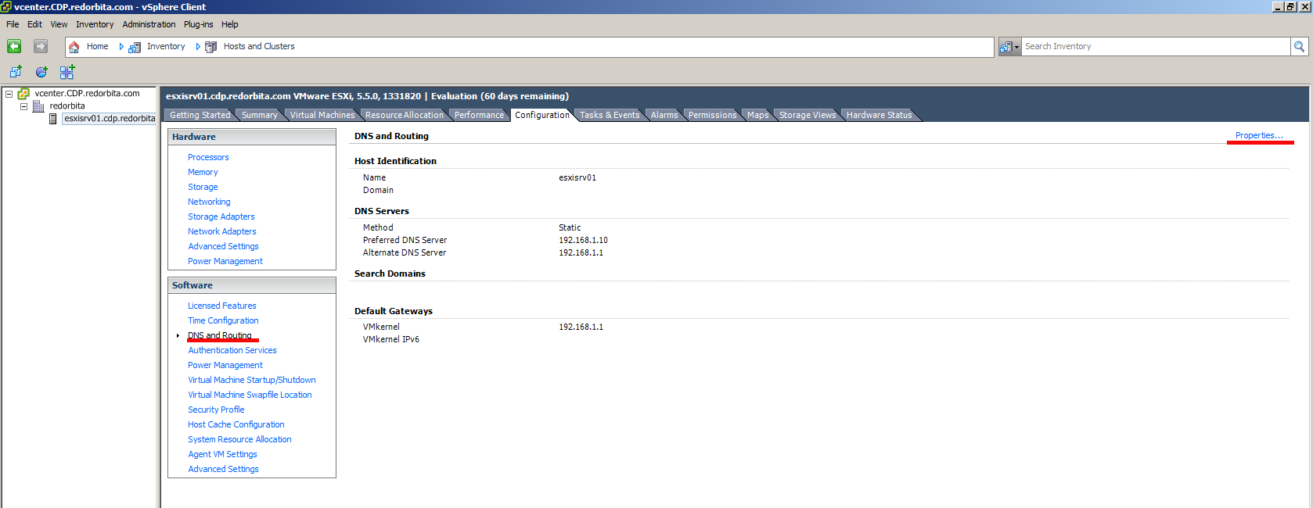Open the Storage hardware link

tap(203, 187)
